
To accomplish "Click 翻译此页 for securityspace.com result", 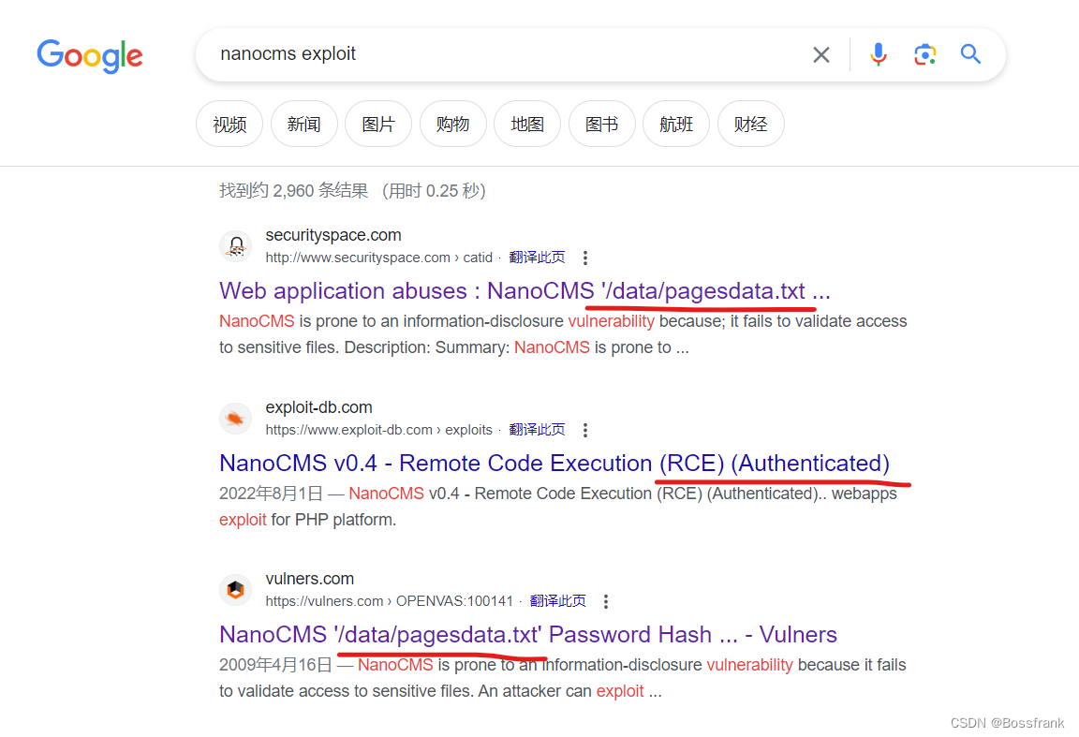I will [x=537, y=258].
